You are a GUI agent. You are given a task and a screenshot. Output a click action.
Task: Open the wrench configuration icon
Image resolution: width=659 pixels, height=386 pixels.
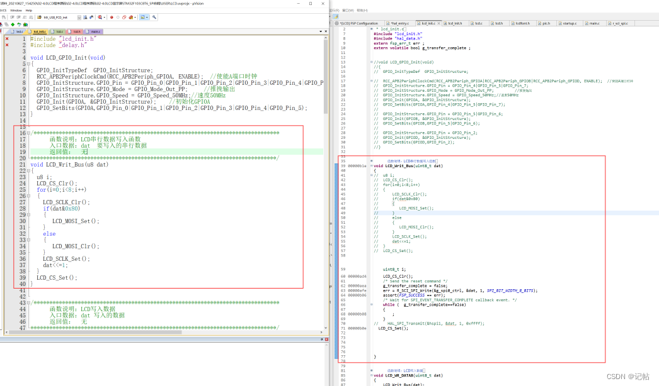point(154,17)
